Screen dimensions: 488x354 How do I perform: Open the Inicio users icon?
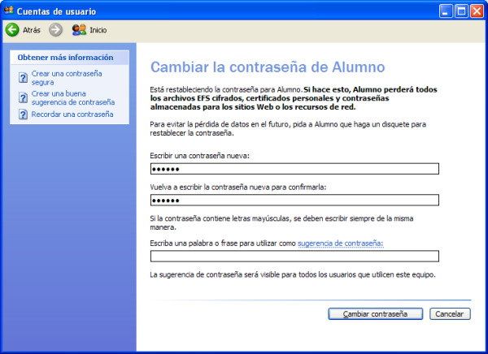click(79, 30)
